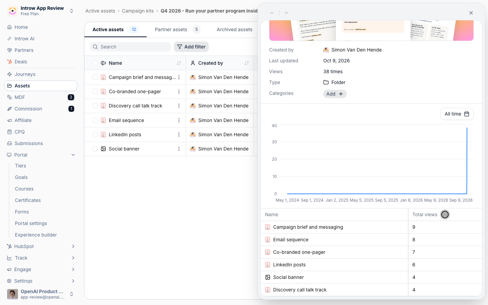
Task: Open Tiers under Portal
Action: pyautogui.click(x=20, y=166)
